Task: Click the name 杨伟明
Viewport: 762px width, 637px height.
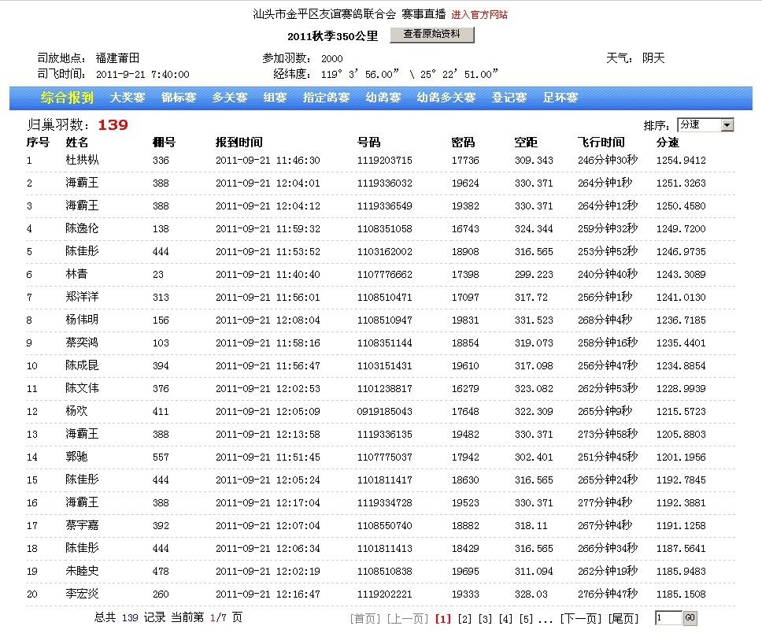Action: tap(82, 320)
